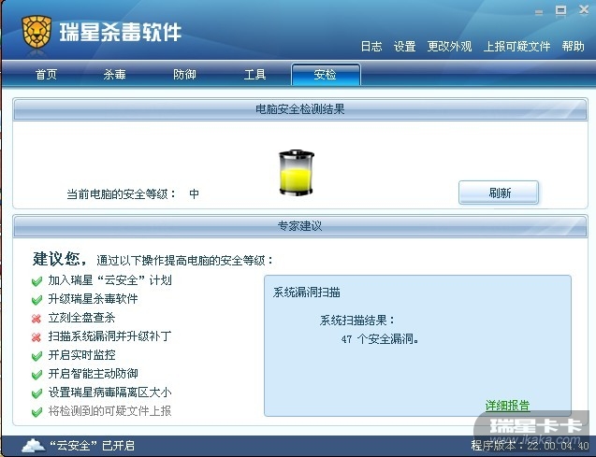Open the 防御 tab
Image resolution: width=596 pixels, height=457 pixels.
(x=184, y=75)
